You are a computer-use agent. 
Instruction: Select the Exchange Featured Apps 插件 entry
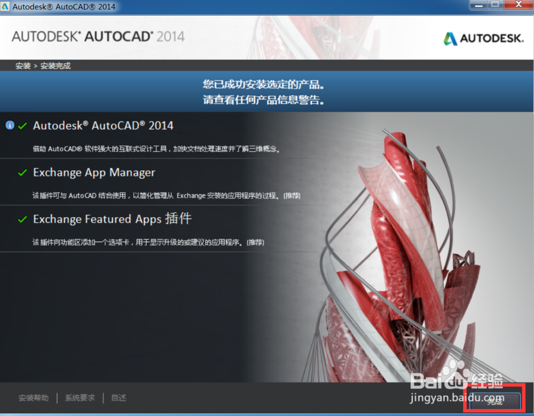(x=112, y=219)
